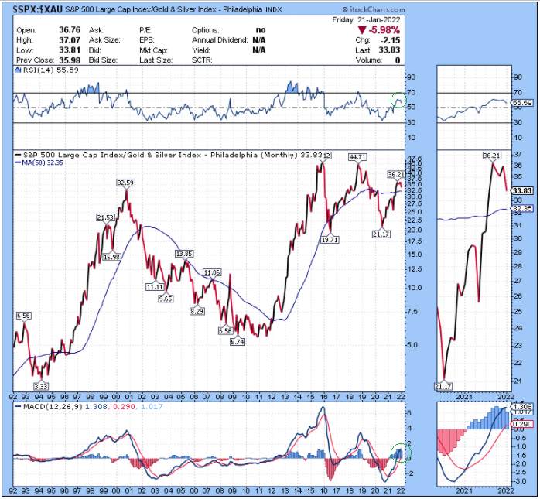Screen dimensions: 540x499
Task: Click the 3.33 low price label
Action: pyautogui.click(x=41, y=386)
